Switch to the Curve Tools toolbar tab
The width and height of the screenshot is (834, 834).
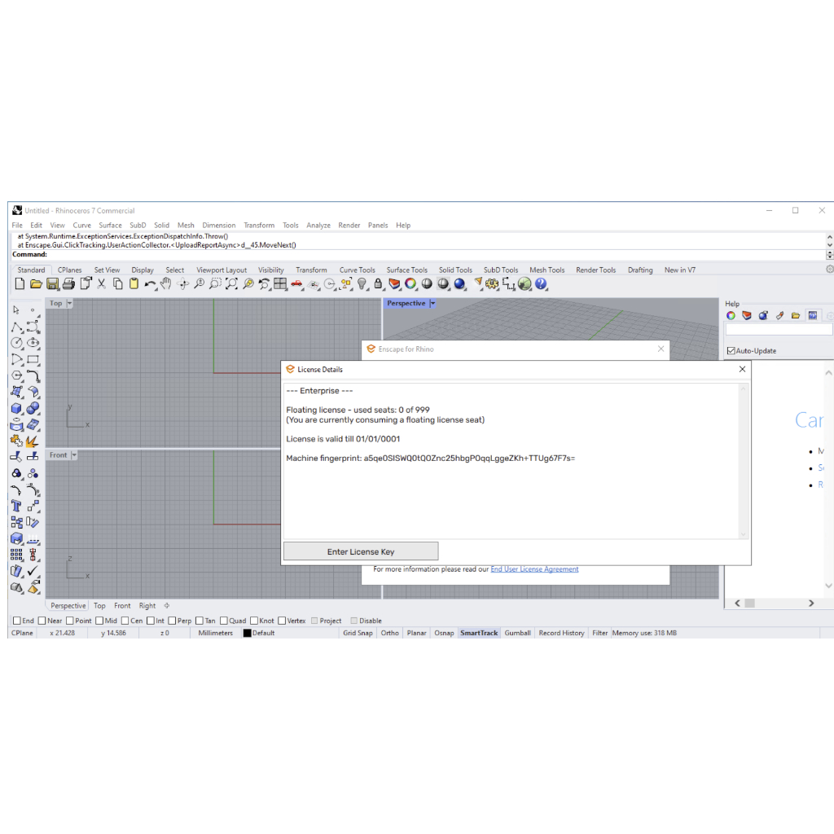click(x=357, y=270)
